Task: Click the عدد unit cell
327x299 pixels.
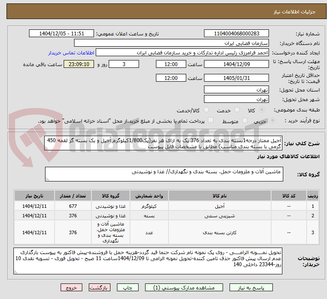Action: tap(149, 232)
